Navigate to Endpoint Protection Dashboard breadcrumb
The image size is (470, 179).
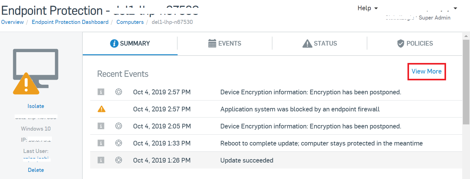click(70, 22)
